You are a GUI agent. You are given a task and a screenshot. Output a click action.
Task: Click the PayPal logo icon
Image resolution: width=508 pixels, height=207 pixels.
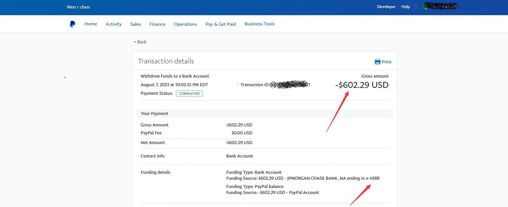tap(73, 24)
